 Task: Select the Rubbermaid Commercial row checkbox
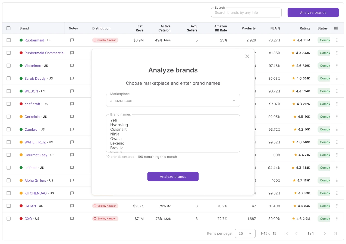point(8,53)
